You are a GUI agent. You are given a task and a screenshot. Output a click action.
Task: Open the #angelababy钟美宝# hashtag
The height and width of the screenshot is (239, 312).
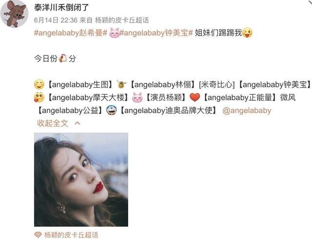[156, 33]
